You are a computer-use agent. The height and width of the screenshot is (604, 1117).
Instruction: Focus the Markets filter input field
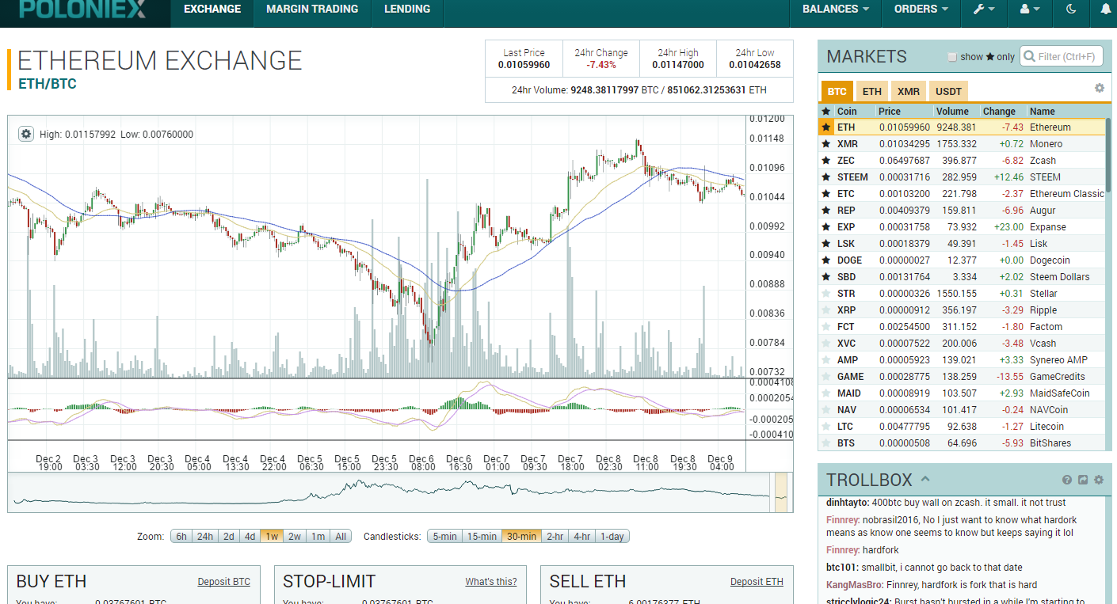click(x=1062, y=56)
